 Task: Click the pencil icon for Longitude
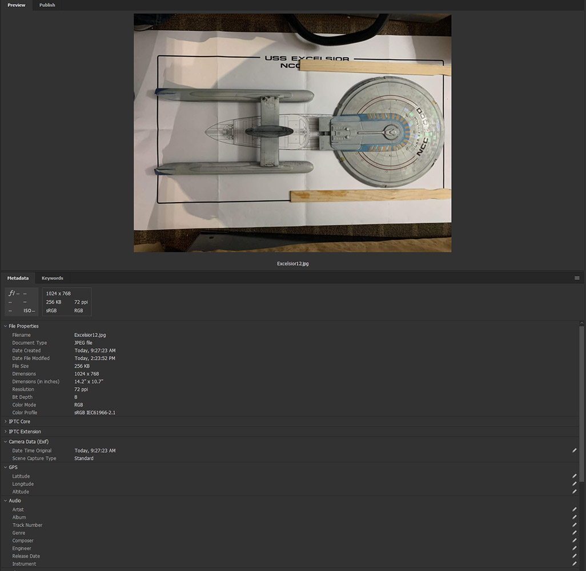[x=575, y=484]
